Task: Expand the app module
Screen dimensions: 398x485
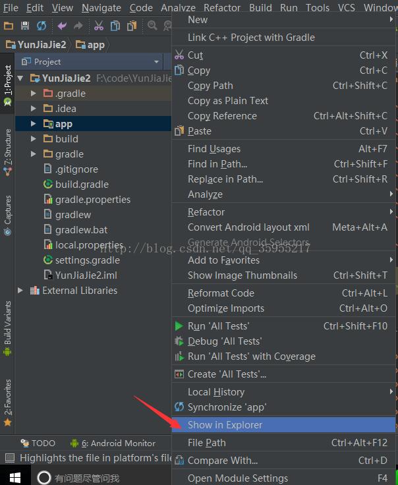Action: pyautogui.click(x=34, y=124)
